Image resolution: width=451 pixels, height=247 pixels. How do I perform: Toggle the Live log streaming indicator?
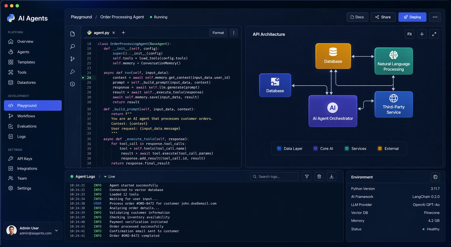coord(109,177)
